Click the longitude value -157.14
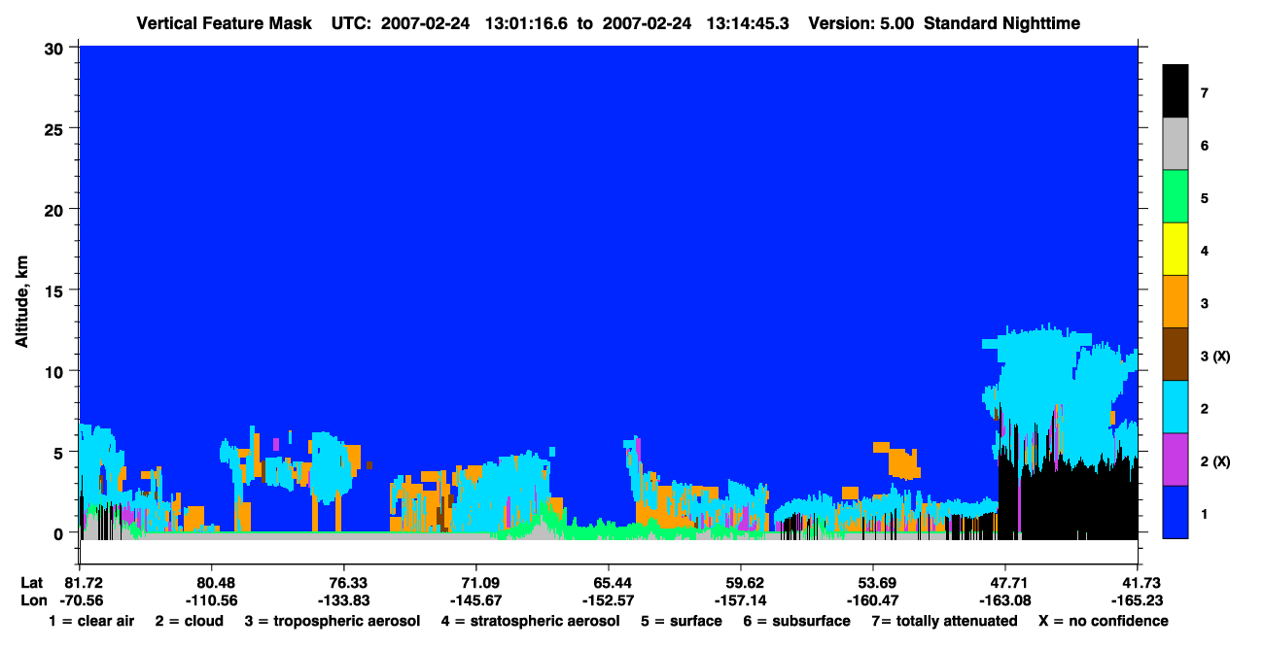 pyautogui.click(x=741, y=599)
